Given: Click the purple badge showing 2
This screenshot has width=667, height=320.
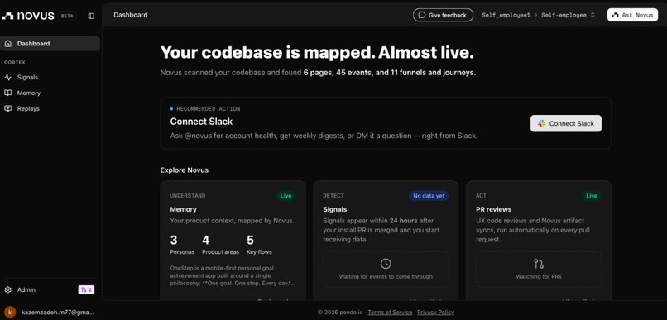Looking at the screenshot, I should click(86, 289).
